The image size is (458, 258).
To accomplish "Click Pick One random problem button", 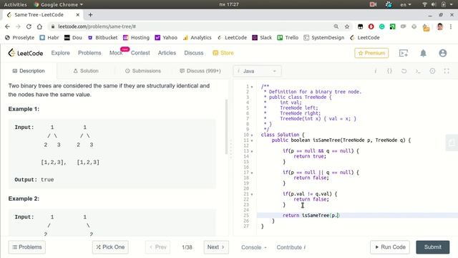I will coord(110,247).
